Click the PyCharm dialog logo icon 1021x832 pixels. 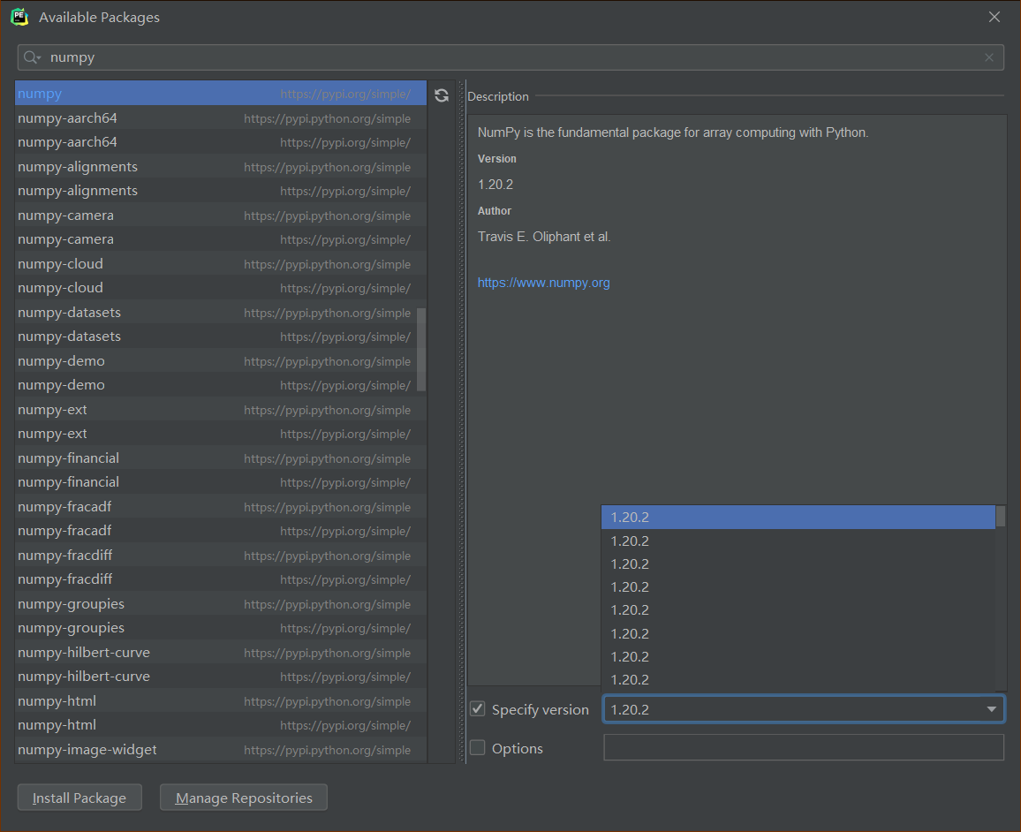(x=19, y=16)
